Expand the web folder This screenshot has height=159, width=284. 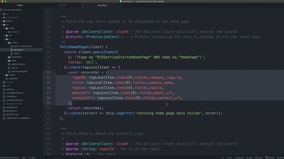point(2,86)
